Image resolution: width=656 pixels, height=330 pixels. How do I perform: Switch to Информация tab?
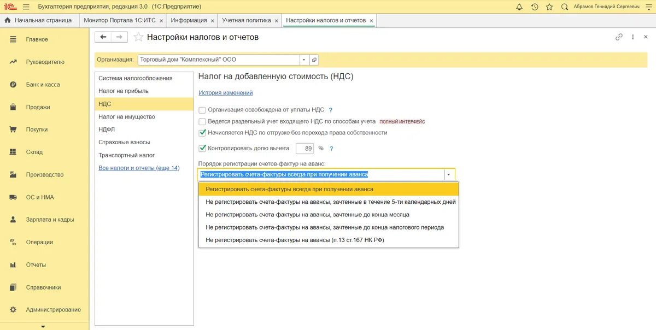tap(189, 20)
